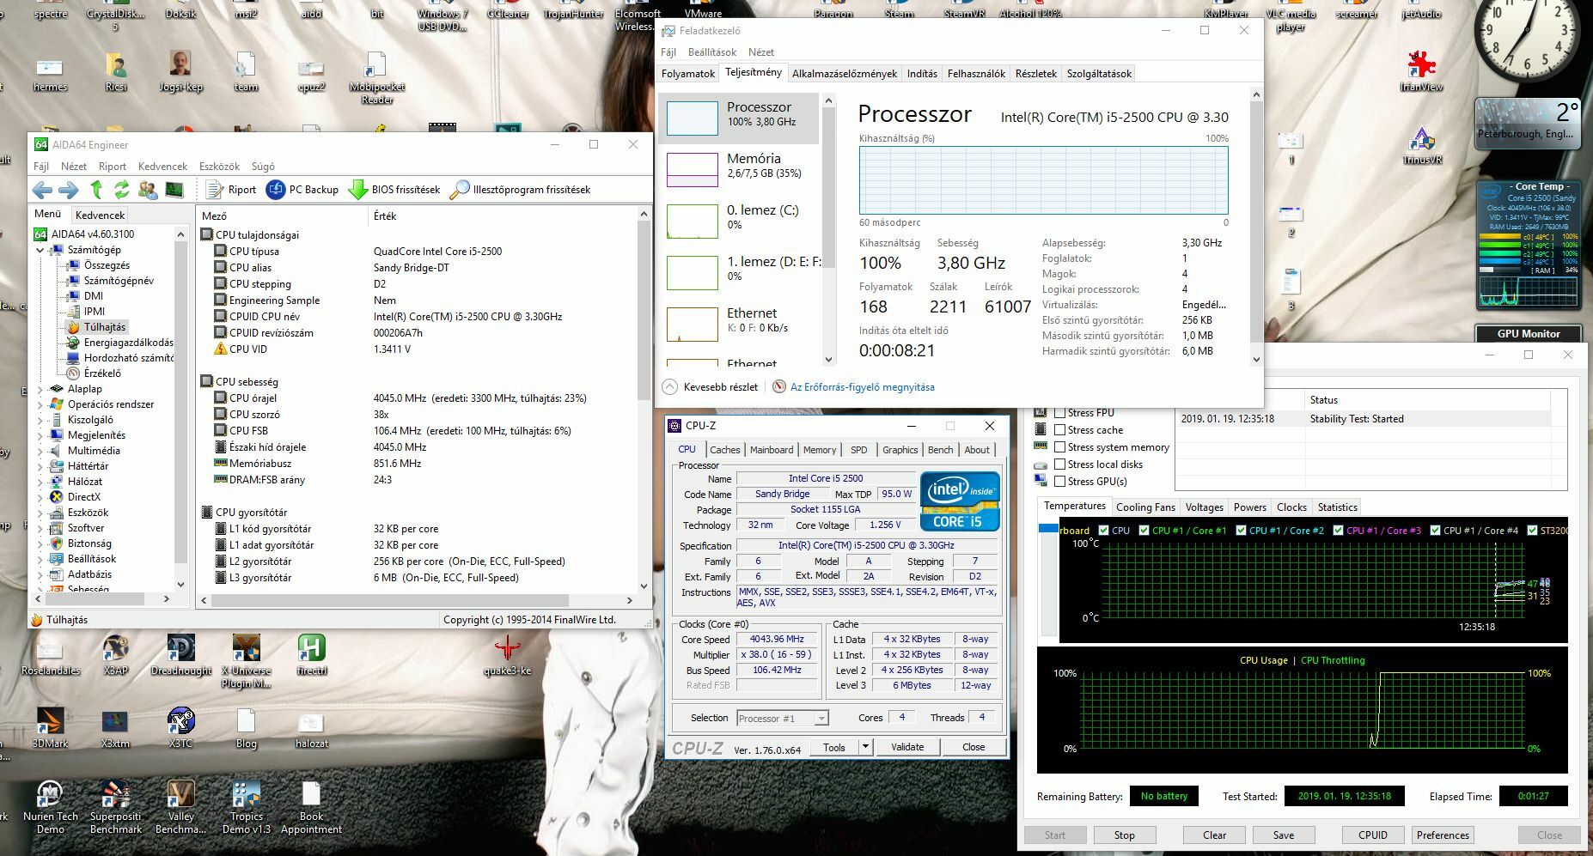Toggle CPU temperature graph checkbox

click(x=1103, y=531)
